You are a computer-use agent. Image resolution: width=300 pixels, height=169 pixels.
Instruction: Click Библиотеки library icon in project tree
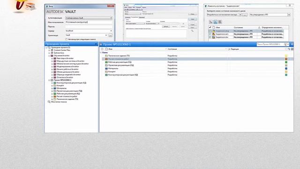(52, 53)
